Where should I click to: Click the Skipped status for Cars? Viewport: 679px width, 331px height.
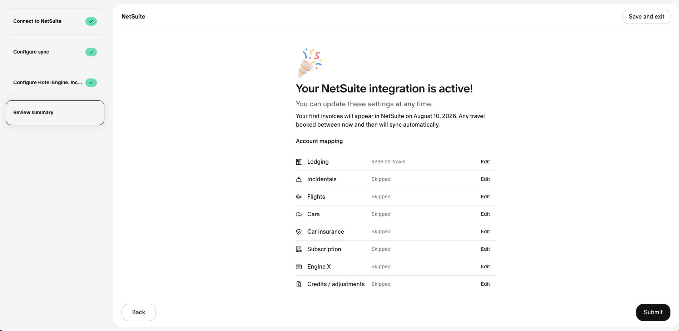click(381, 214)
